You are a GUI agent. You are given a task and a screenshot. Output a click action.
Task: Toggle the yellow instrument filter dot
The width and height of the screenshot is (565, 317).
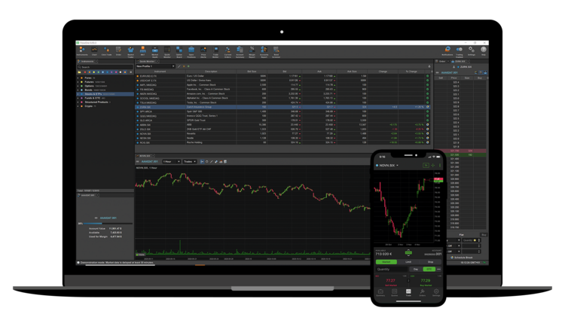pyautogui.click(x=94, y=72)
